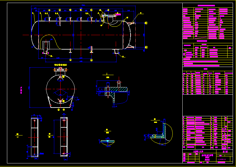Viewport: 236px width, 167px height.
Task: Select the nozzle table in the right panel
Action: point(208,82)
